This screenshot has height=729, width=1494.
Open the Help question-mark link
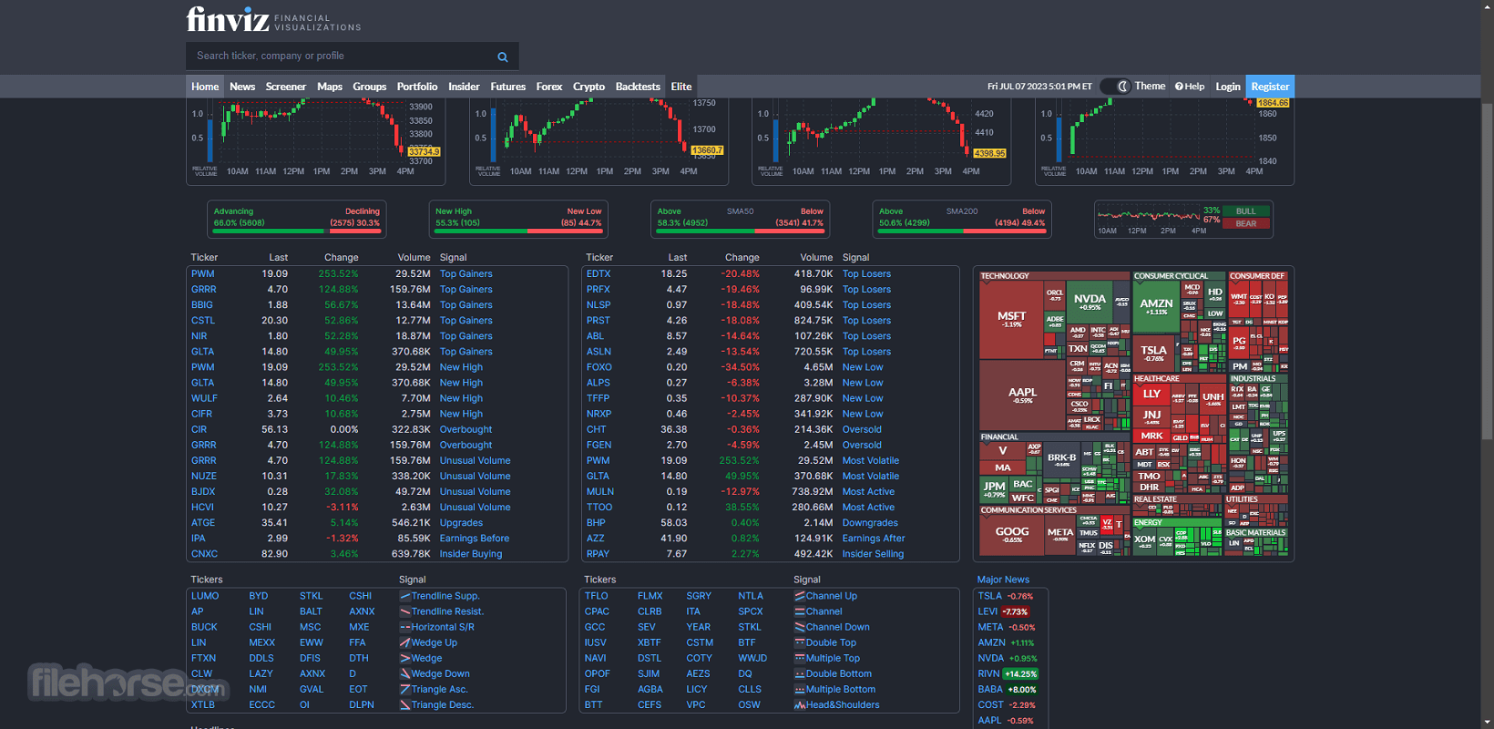pyautogui.click(x=1190, y=87)
